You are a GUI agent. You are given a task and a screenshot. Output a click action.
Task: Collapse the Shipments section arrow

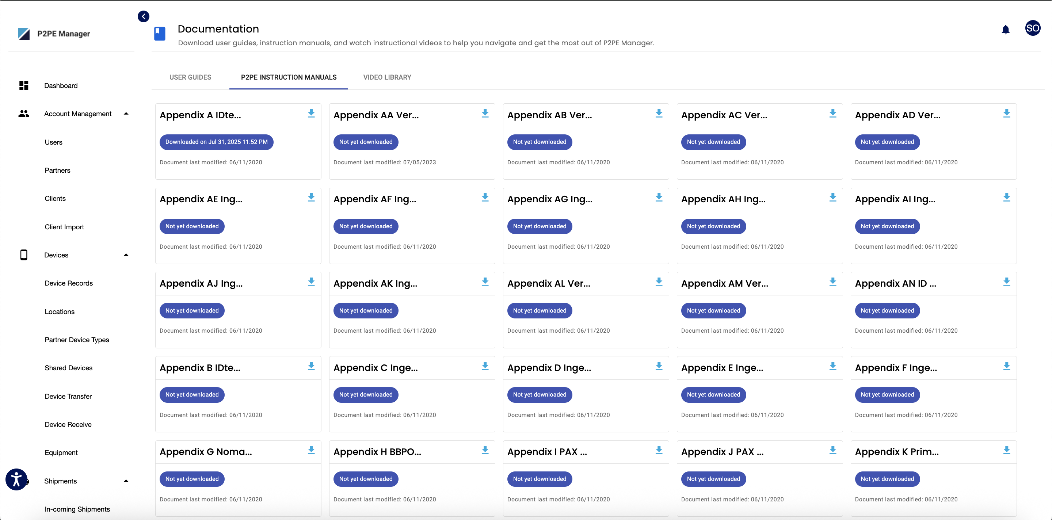126,481
